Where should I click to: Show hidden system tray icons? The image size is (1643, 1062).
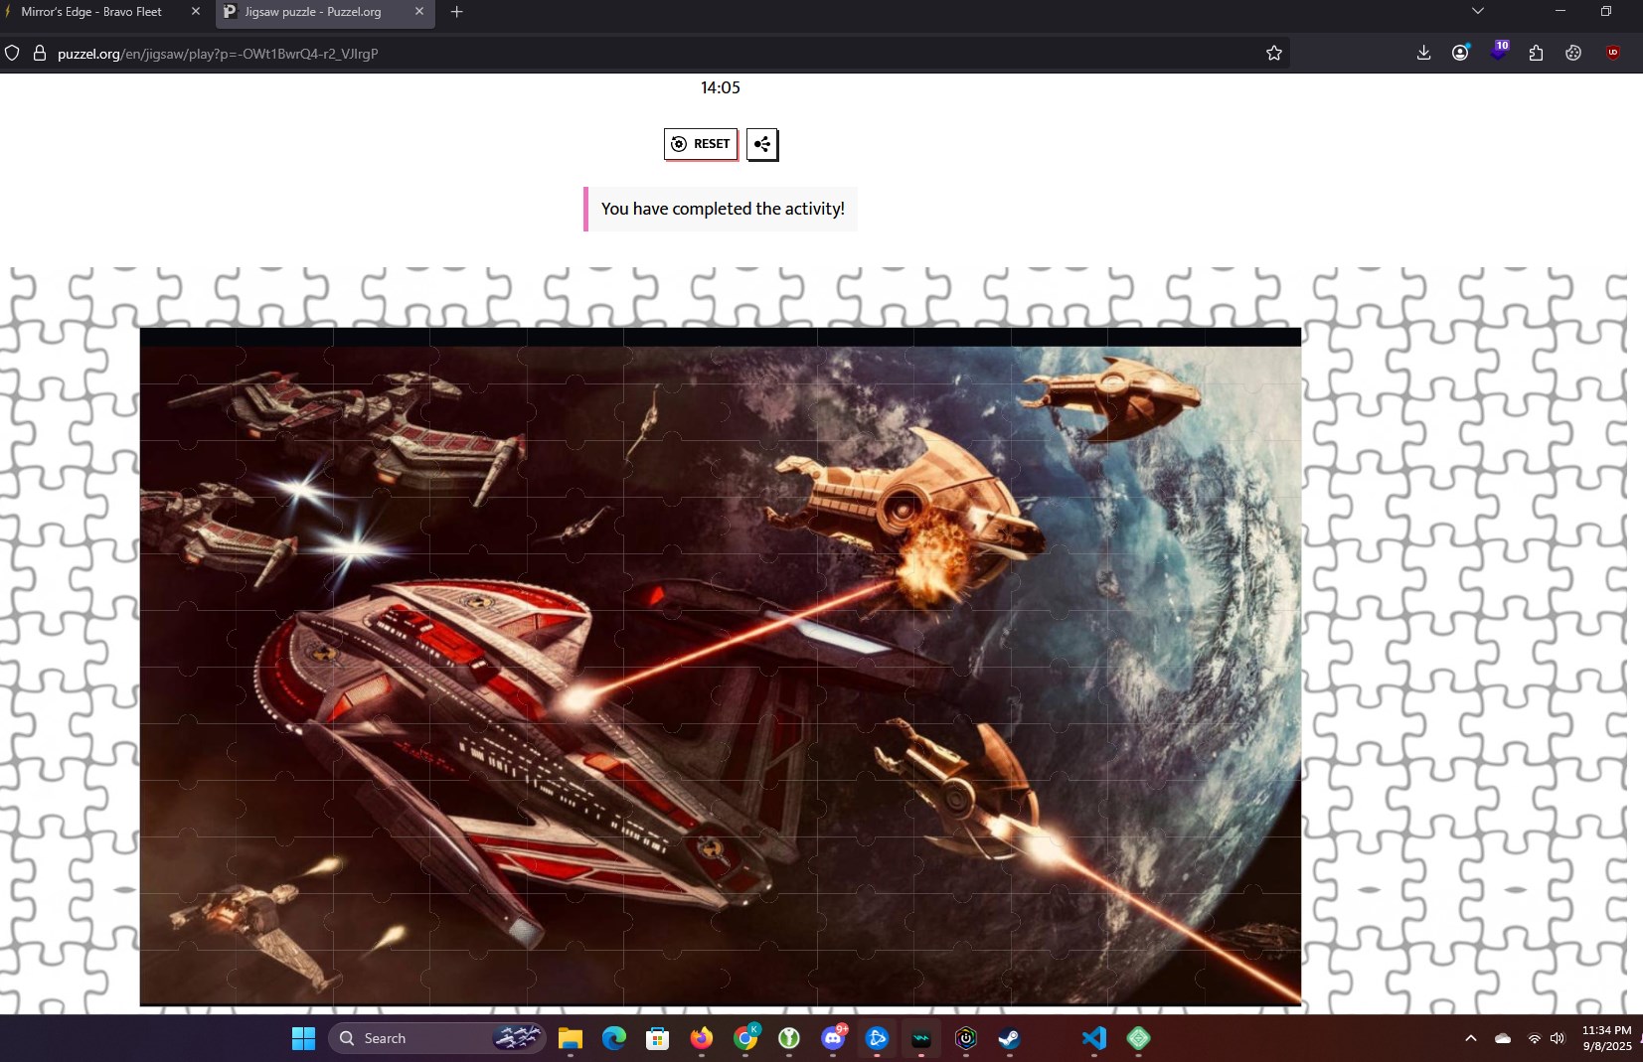tap(1470, 1039)
